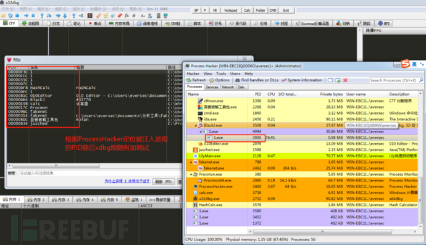426x245 pixels.
Task: Click the run arrow icon in x32dbg toolbar
Action: (x=26, y=16)
